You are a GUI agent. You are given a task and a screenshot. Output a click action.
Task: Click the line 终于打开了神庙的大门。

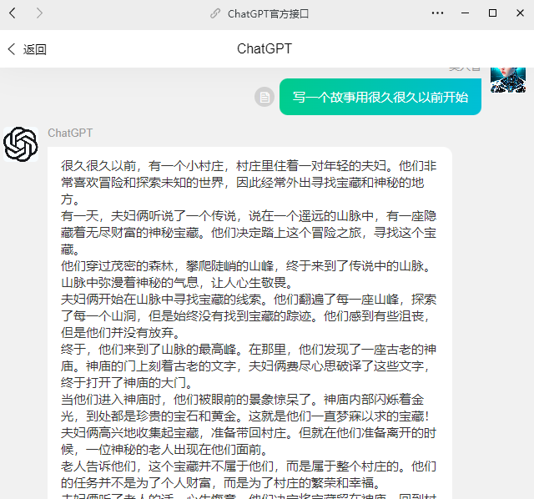point(128,383)
